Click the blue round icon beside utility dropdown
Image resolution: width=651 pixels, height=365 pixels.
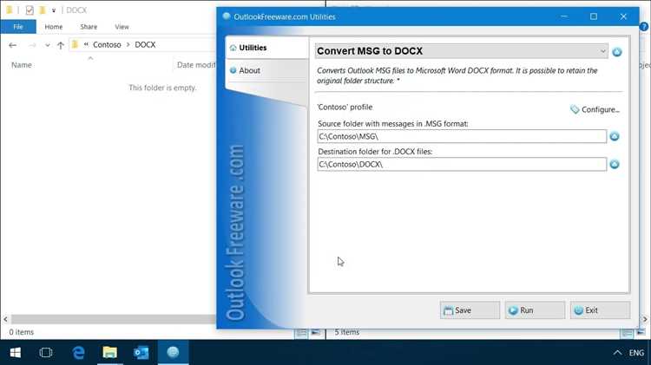coord(617,52)
